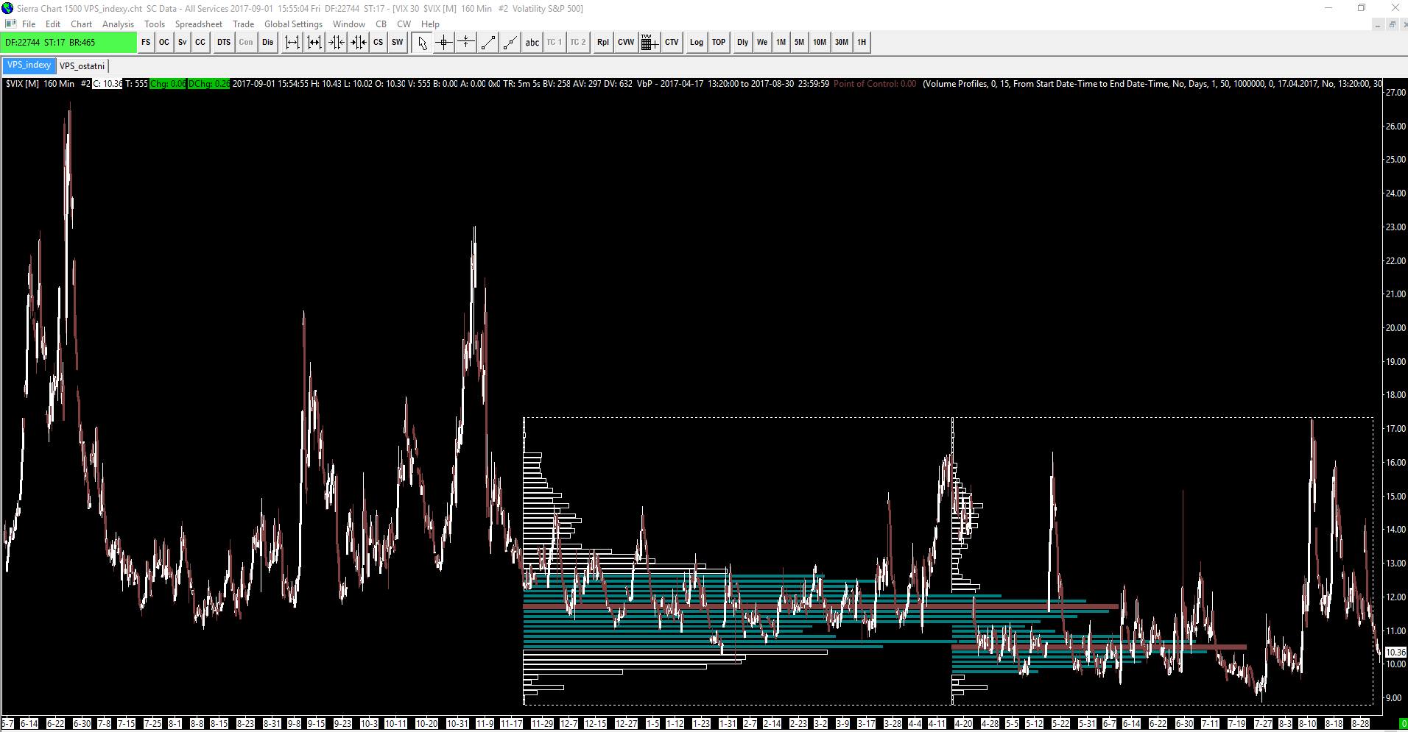
Task: Click the CTV toolbar button
Action: tap(672, 43)
